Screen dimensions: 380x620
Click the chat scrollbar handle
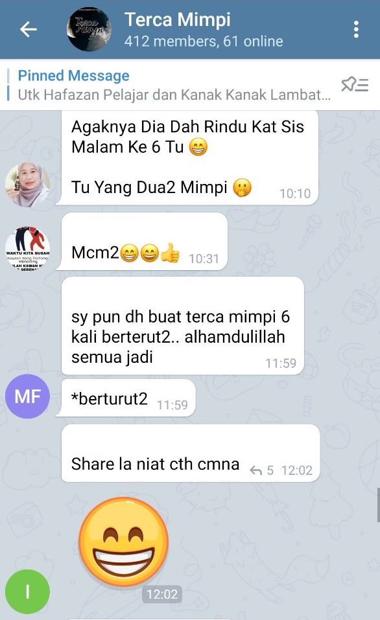pos(378,505)
